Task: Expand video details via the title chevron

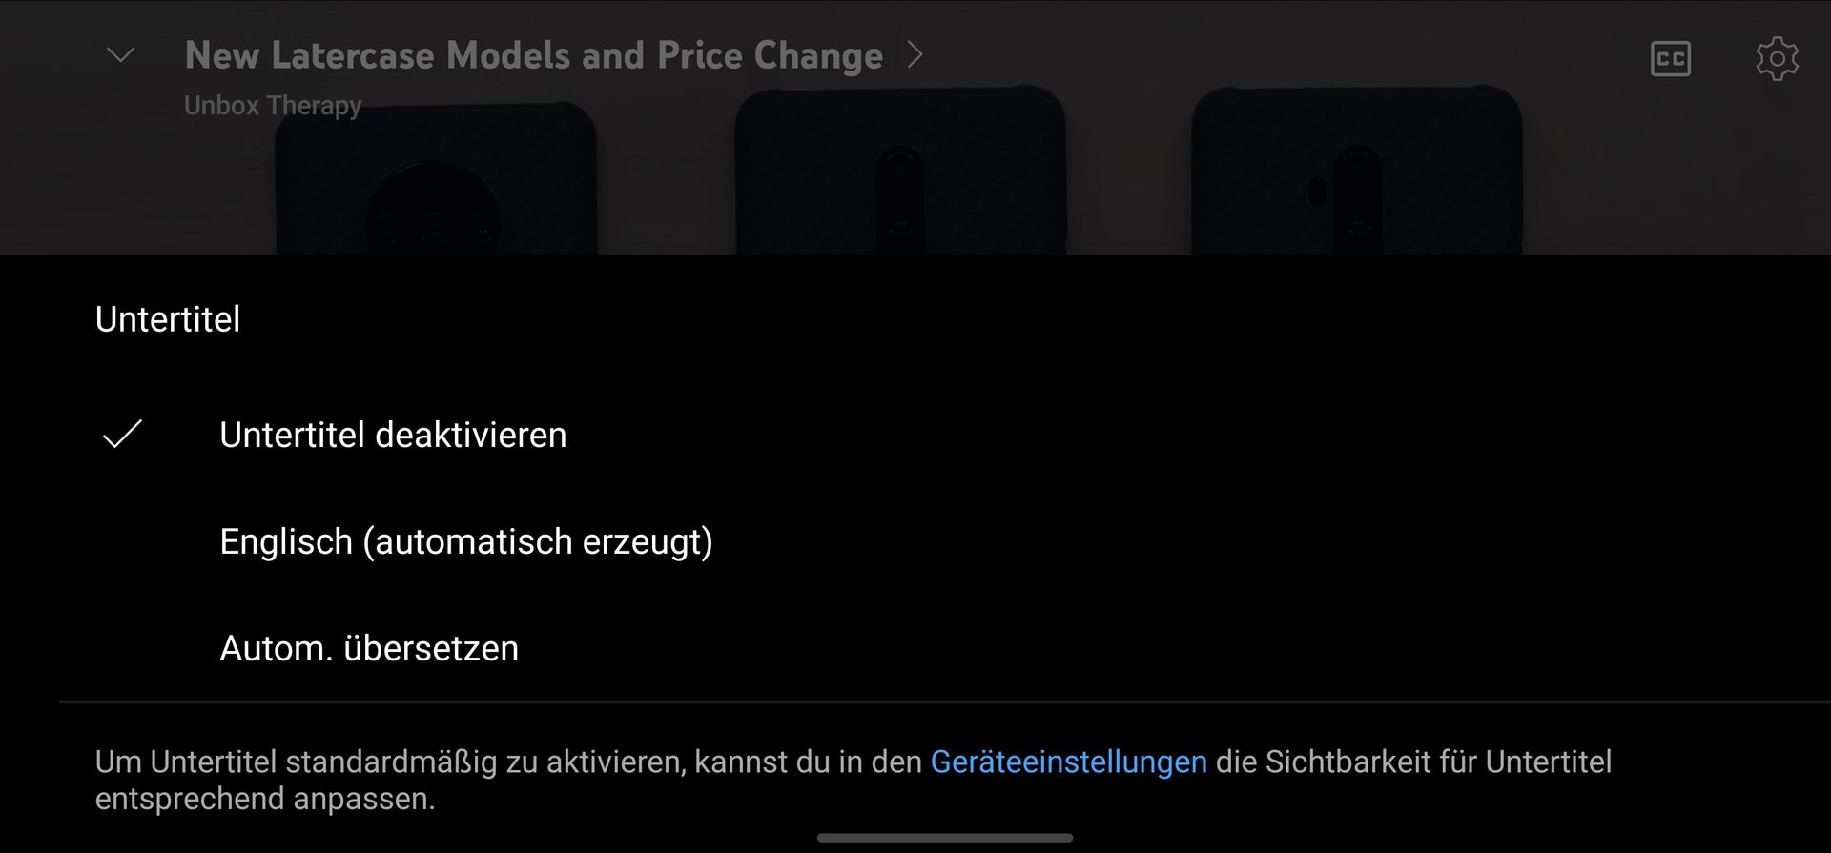Action: 915,55
